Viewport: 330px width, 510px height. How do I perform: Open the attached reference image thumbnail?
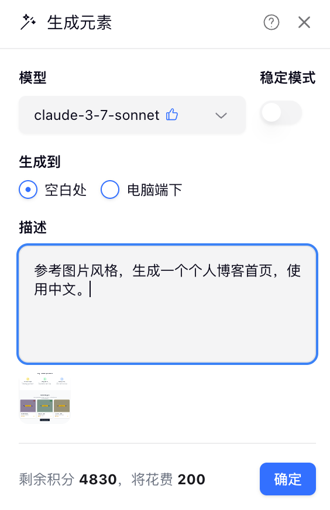(x=45, y=397)
